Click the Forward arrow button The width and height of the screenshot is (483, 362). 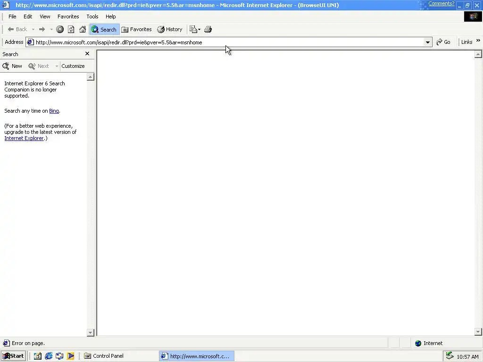[42, 29]
